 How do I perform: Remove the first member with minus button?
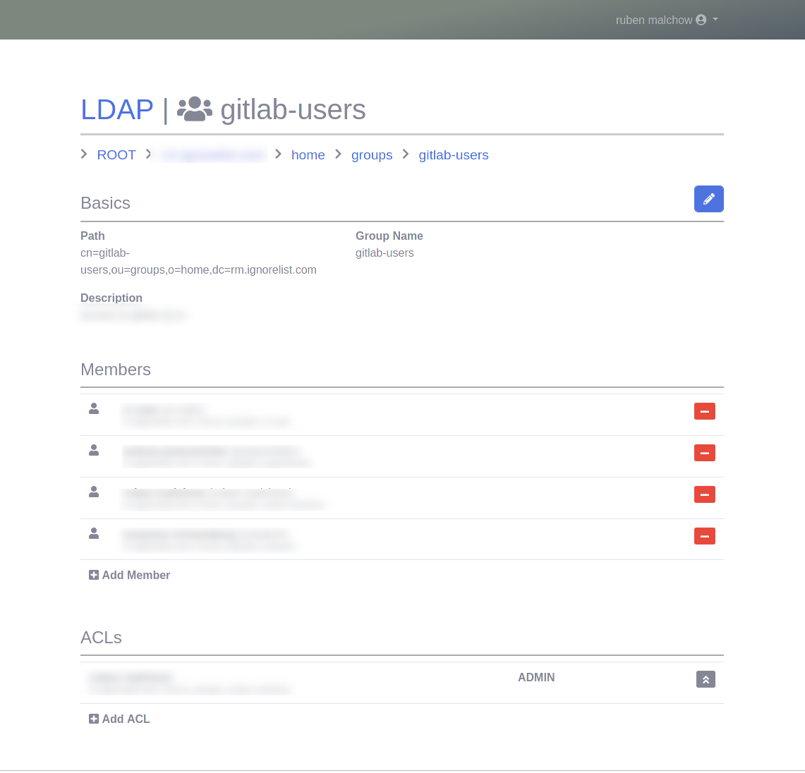pyautogui.click(x=704, y=411)
